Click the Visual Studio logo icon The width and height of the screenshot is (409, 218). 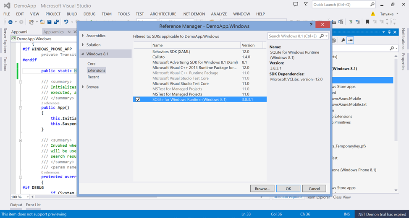coord(7,5)
